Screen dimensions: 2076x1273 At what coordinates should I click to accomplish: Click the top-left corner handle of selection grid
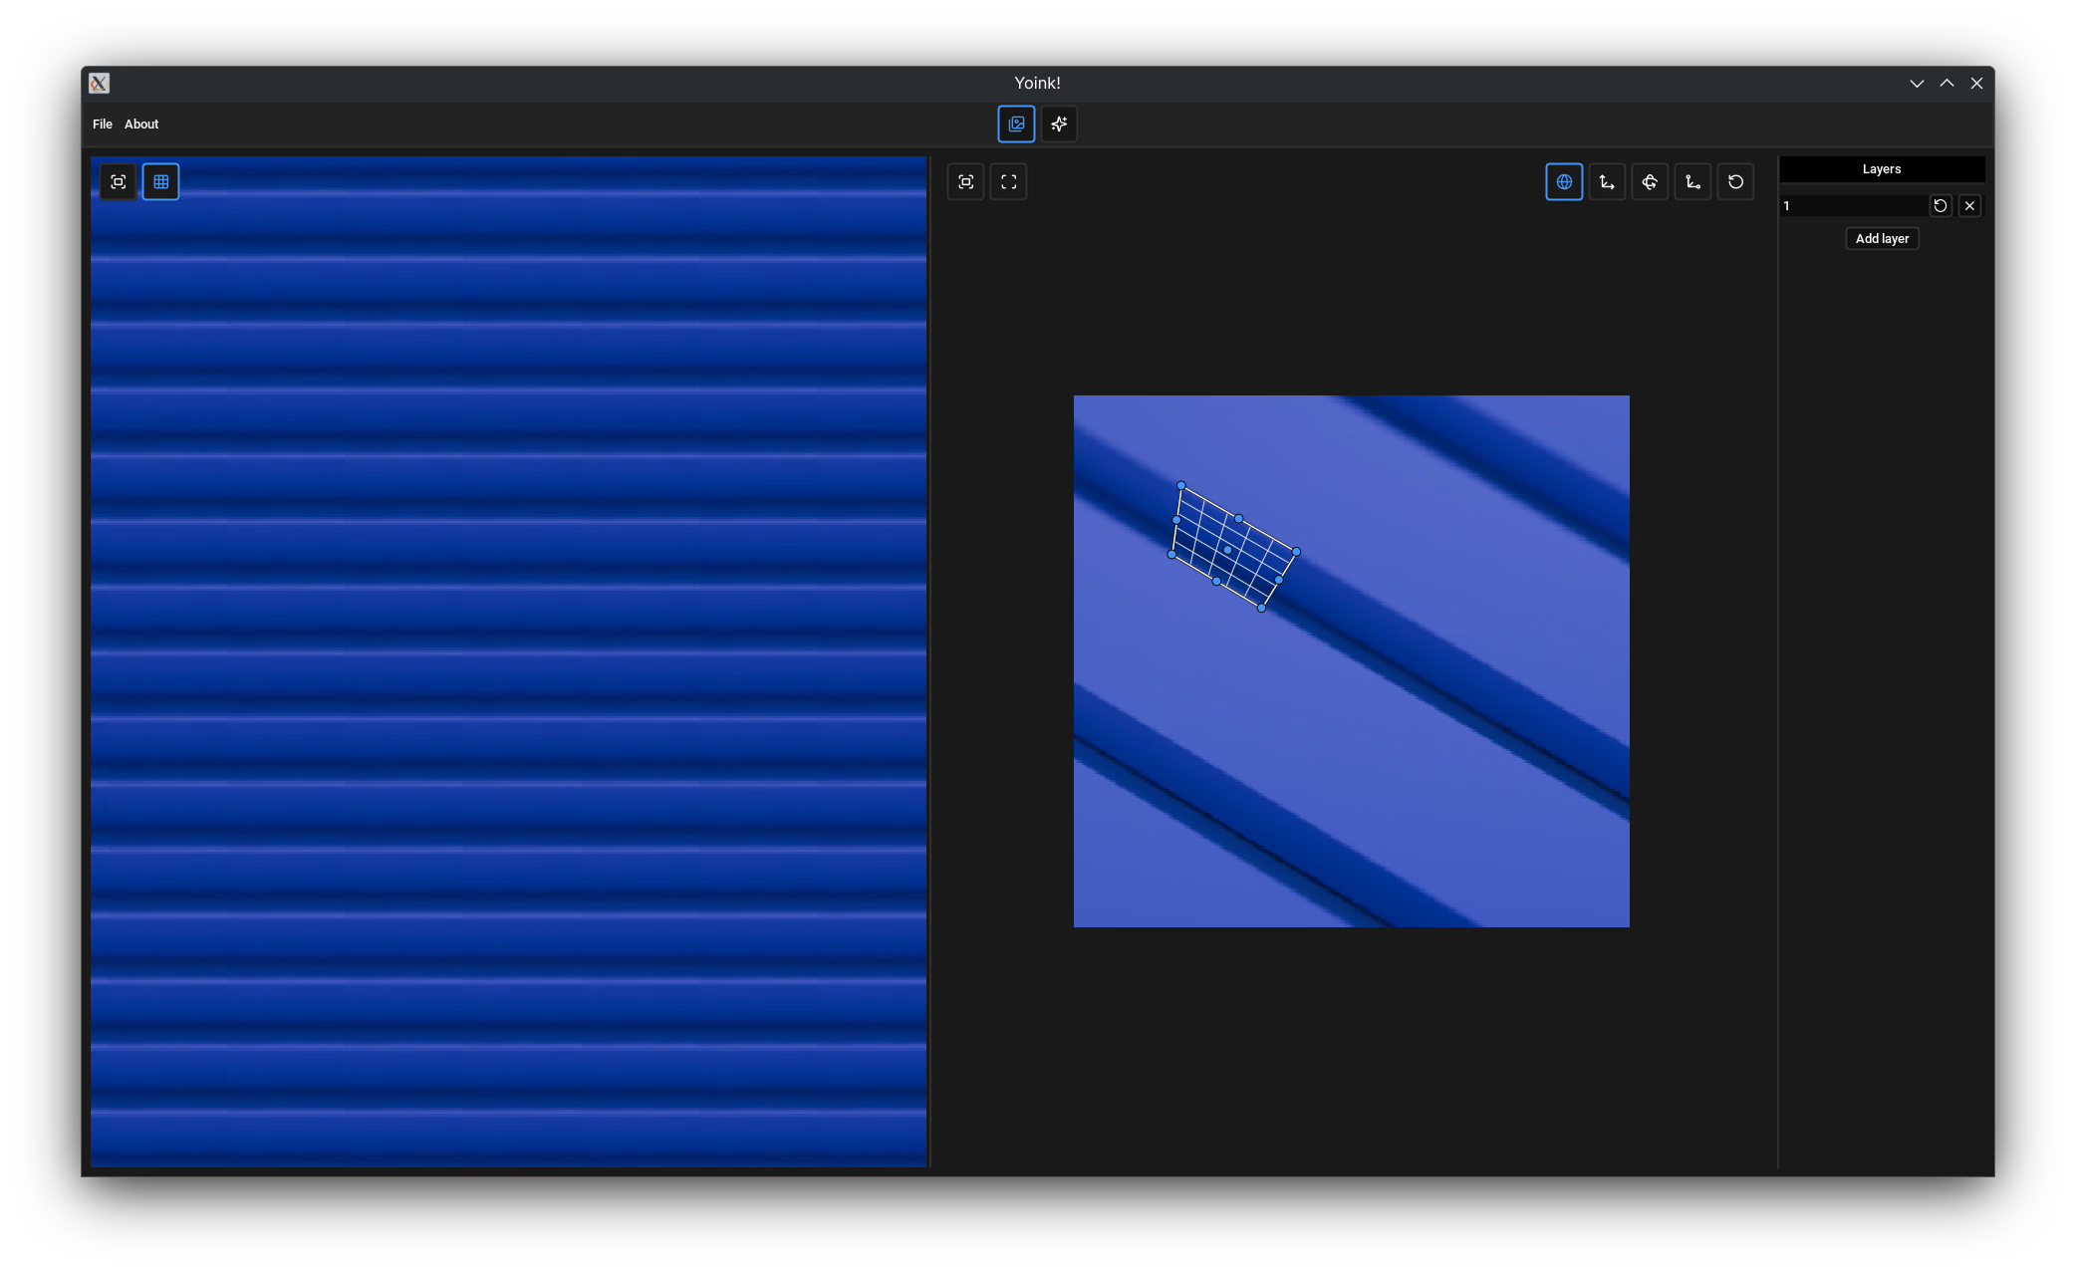click(x=1181, y=485)
